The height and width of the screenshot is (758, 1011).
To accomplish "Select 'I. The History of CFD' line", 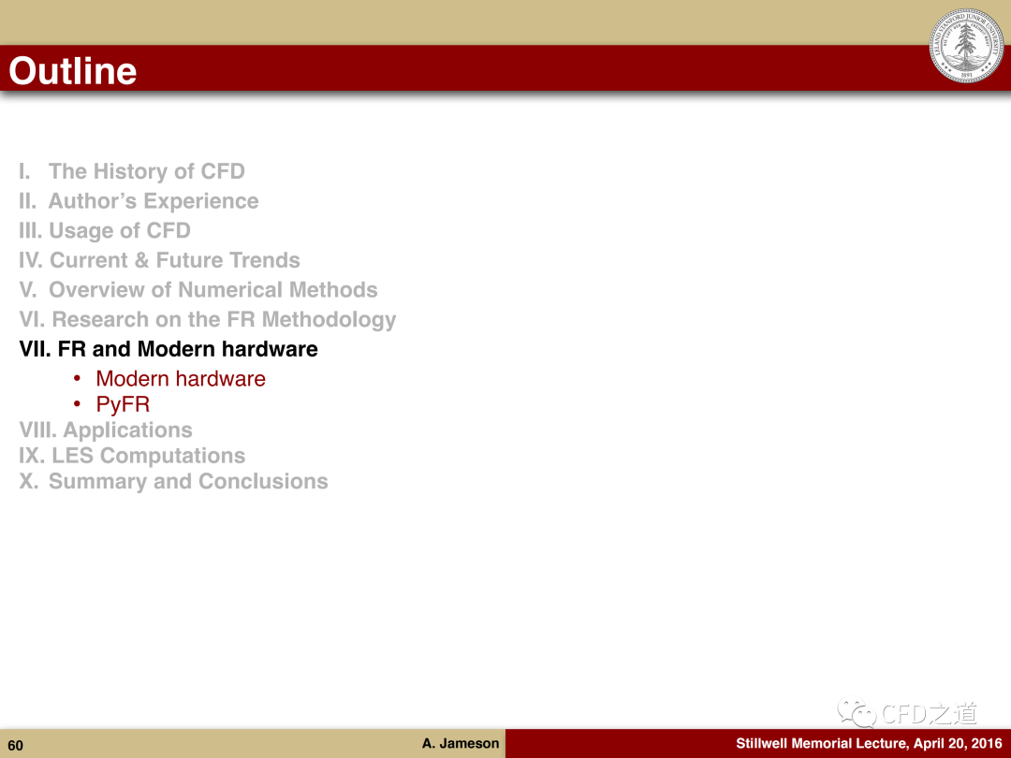I will pyautogui.click(x=132, y=171).
